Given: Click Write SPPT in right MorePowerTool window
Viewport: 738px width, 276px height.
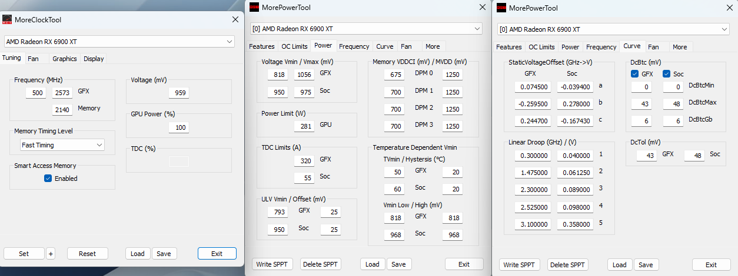Looking at the screenshot, I should [x=520, y=265].
